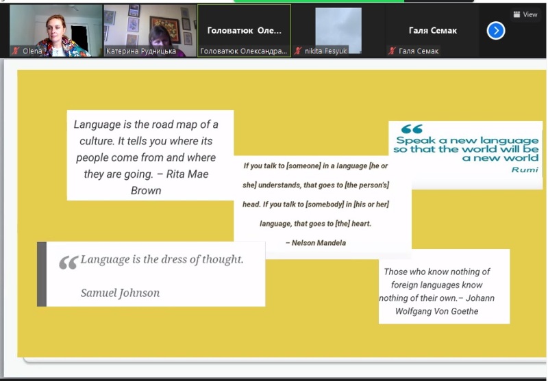Click the "– Nelson Mandela" attribution
The image size is (548, 381).
pyautogui.click(x=316, y=243)
